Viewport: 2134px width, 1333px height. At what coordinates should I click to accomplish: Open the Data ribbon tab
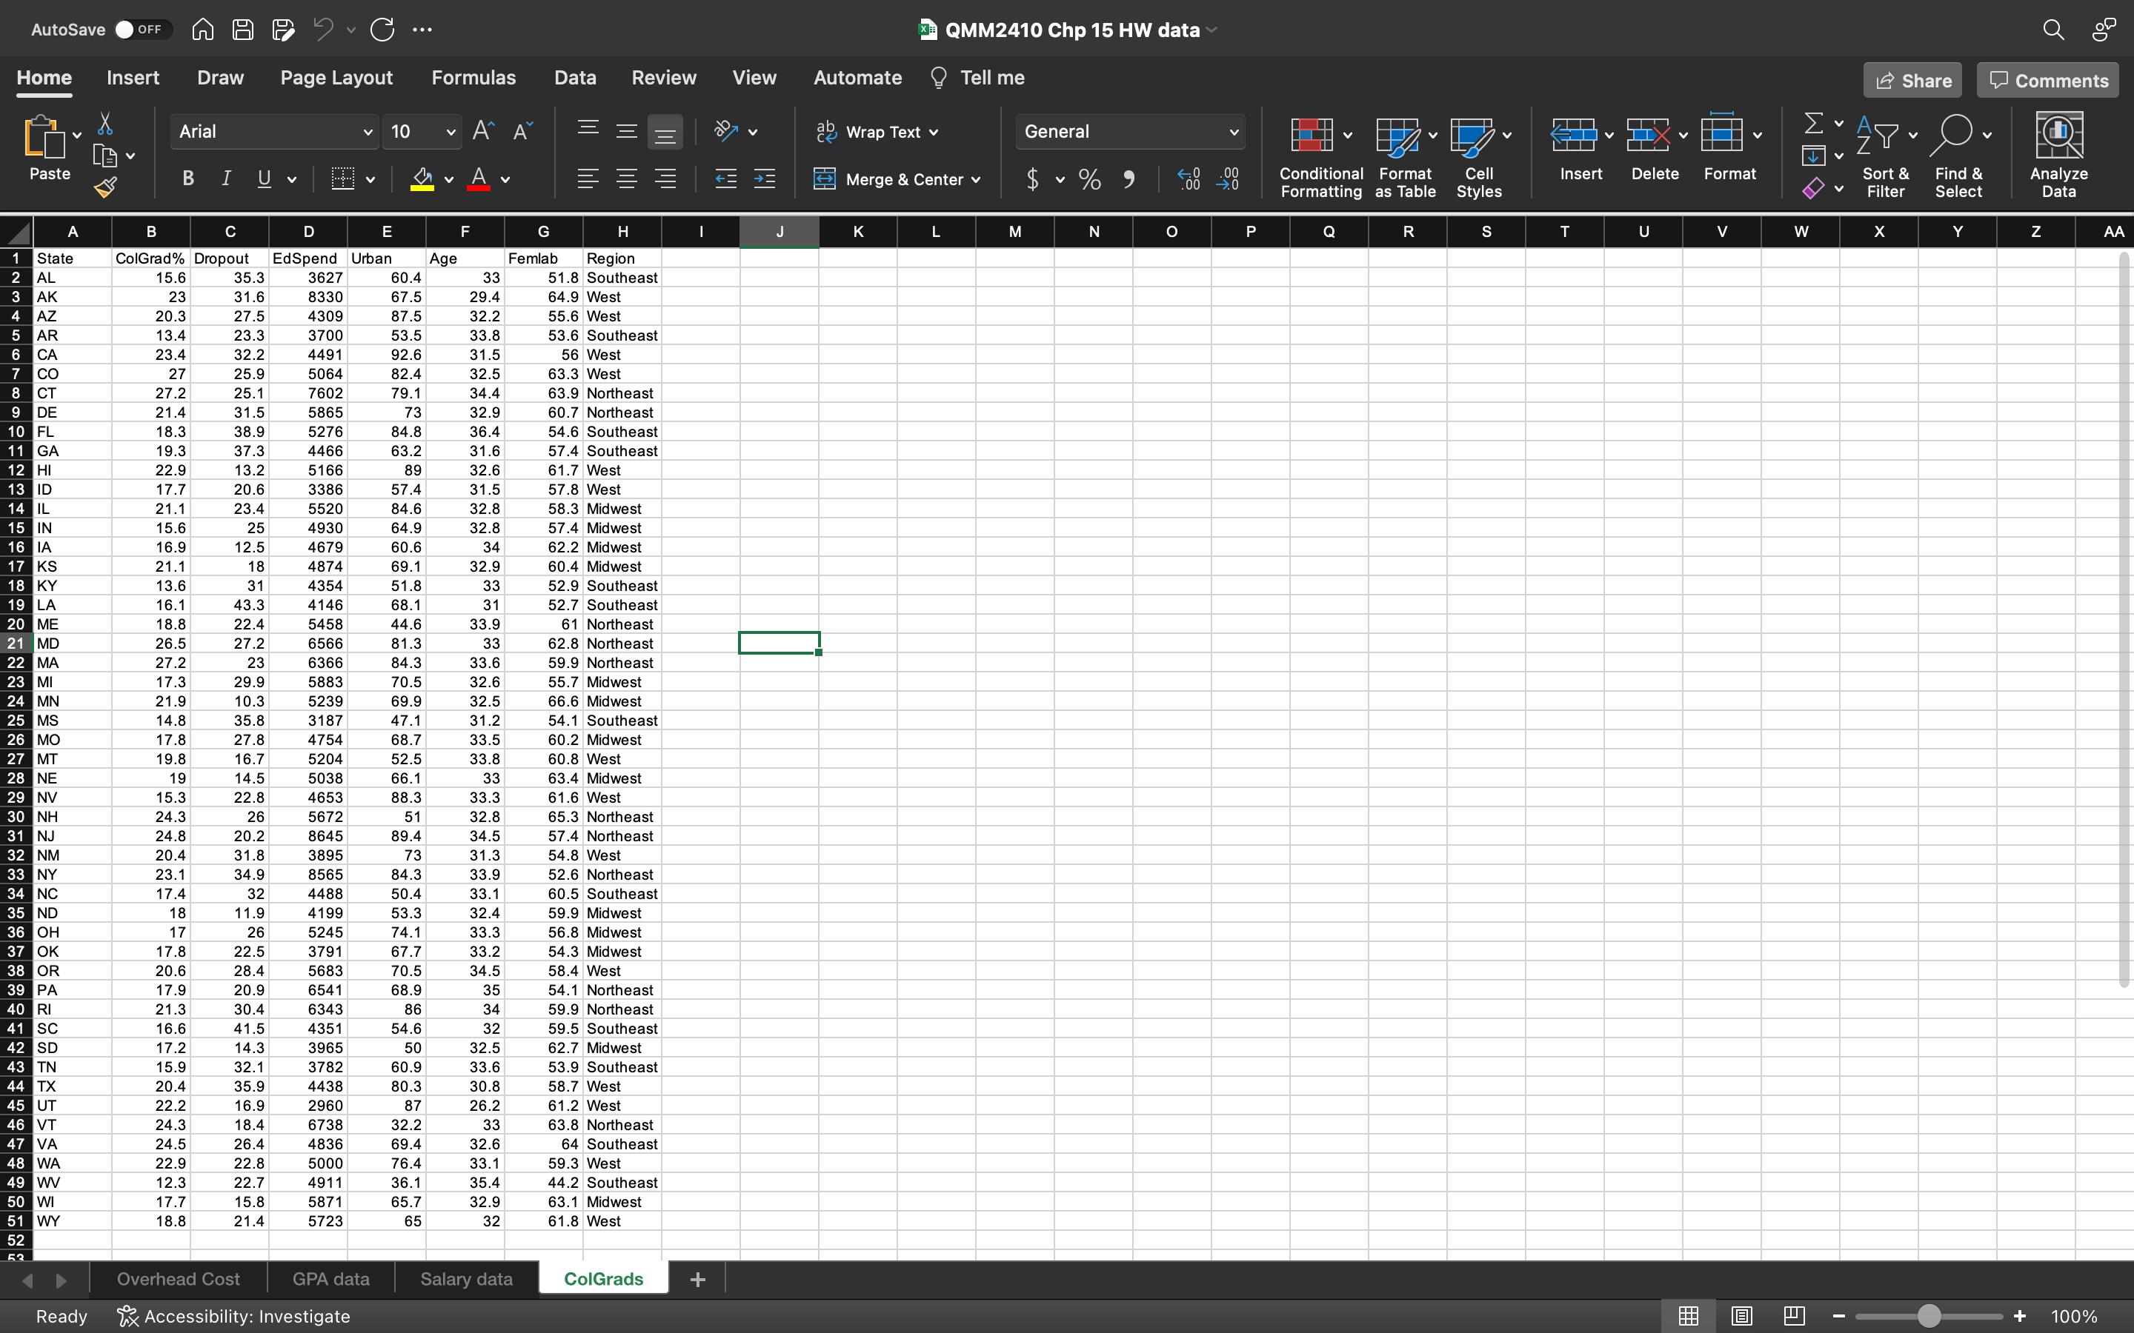[x=575, y=78]
